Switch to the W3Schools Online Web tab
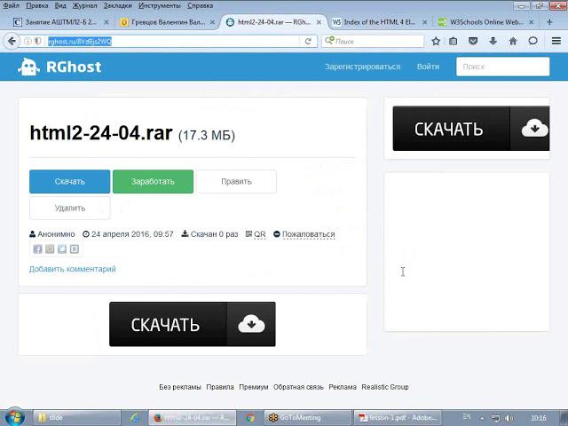This screenshot has height=426, width=568. pyautogui.click(x=486, y=22)
